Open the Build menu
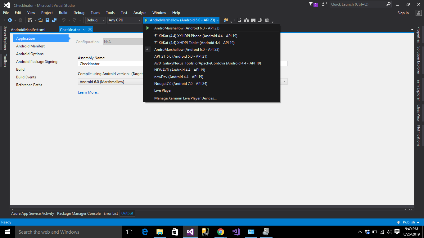424x238 pixels. [63, 13]
